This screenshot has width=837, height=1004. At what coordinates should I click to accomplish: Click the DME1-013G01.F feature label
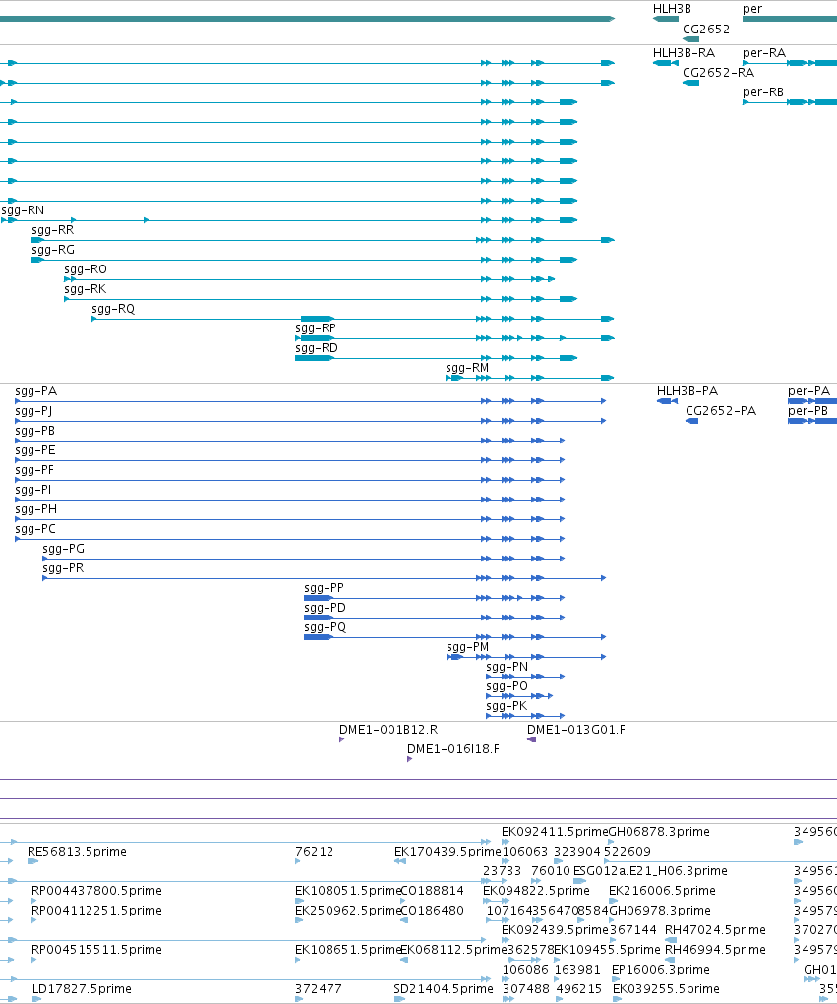point(576,730)
